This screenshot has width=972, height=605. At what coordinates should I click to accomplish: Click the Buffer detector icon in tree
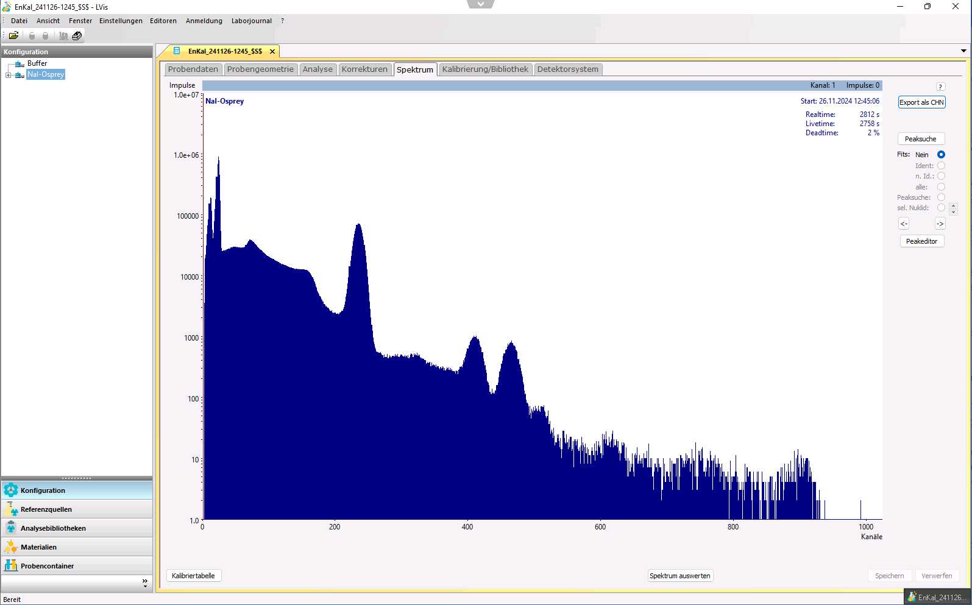(20, 64)
